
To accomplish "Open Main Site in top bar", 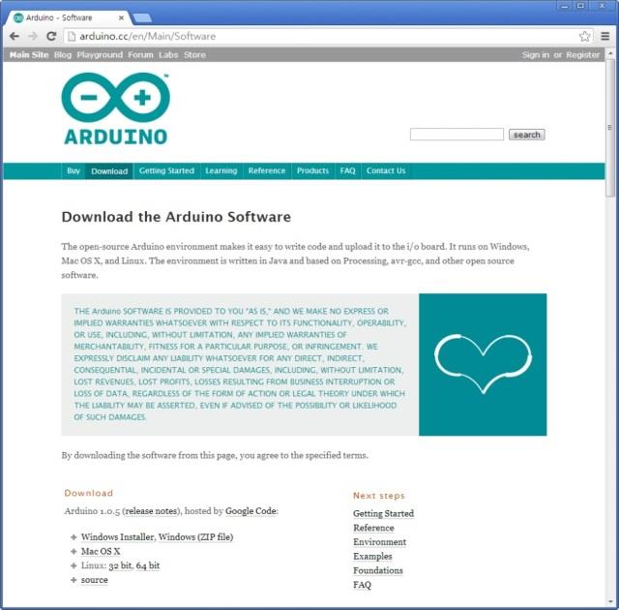I will click(29, 55).
